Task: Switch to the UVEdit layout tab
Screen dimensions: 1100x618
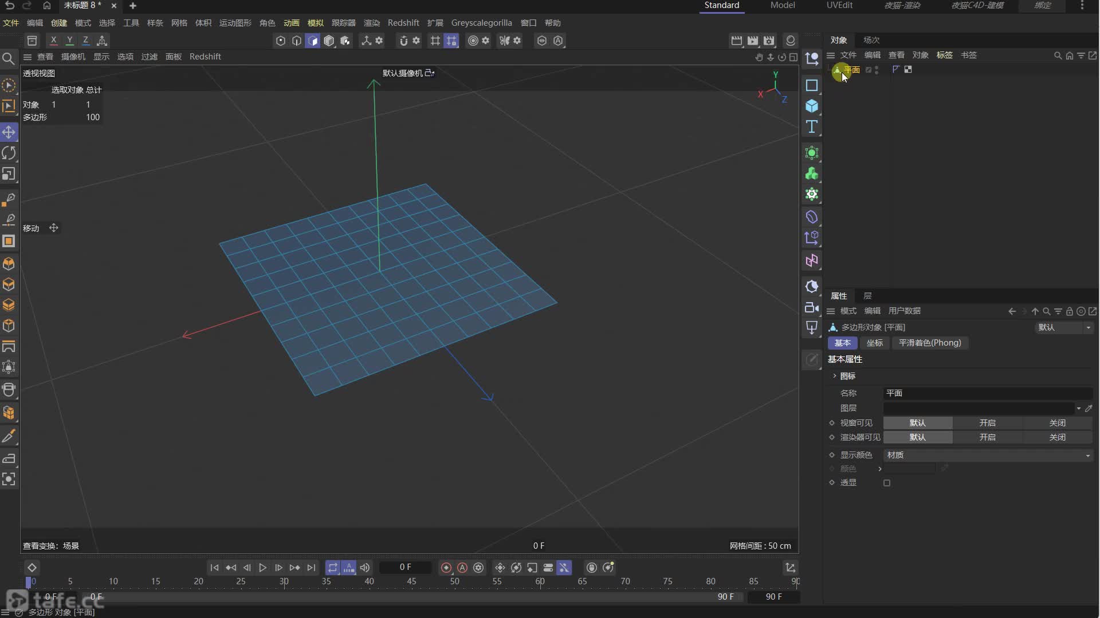Action: 839,5
